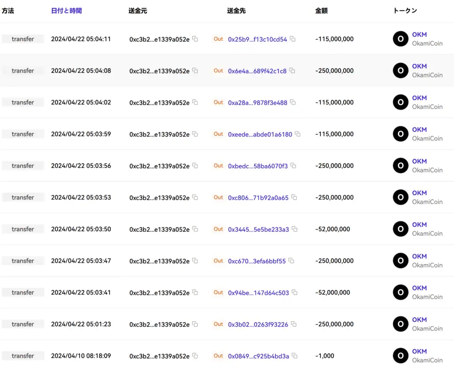The height and width of the screenshot is (369, 454).
Task: Copy recipient address 0xeede...abde01a6180
Action: tap(297, 134)
